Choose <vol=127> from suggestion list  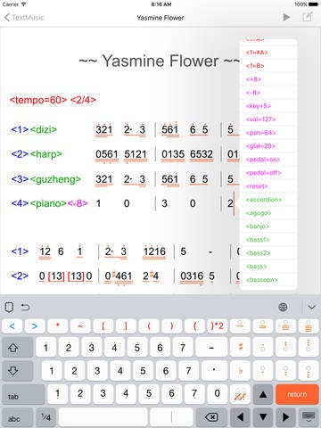(268, 119)
